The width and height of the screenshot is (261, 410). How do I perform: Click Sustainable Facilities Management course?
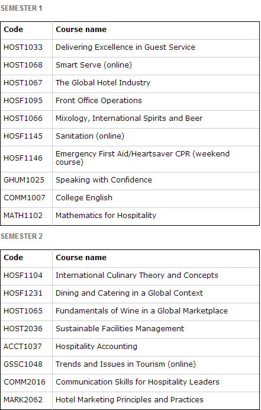(x=120, y=329)
